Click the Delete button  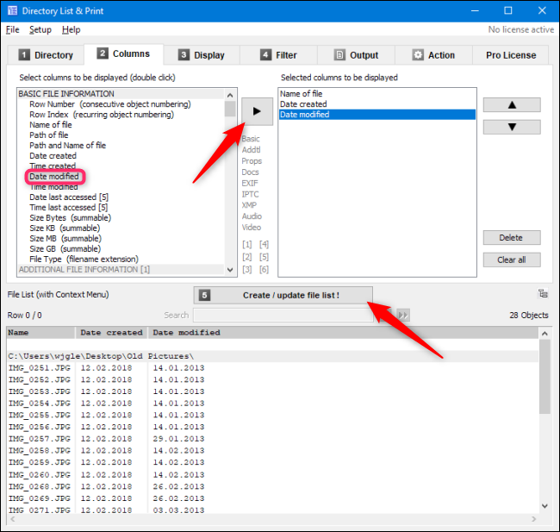[x=512, y=238]
